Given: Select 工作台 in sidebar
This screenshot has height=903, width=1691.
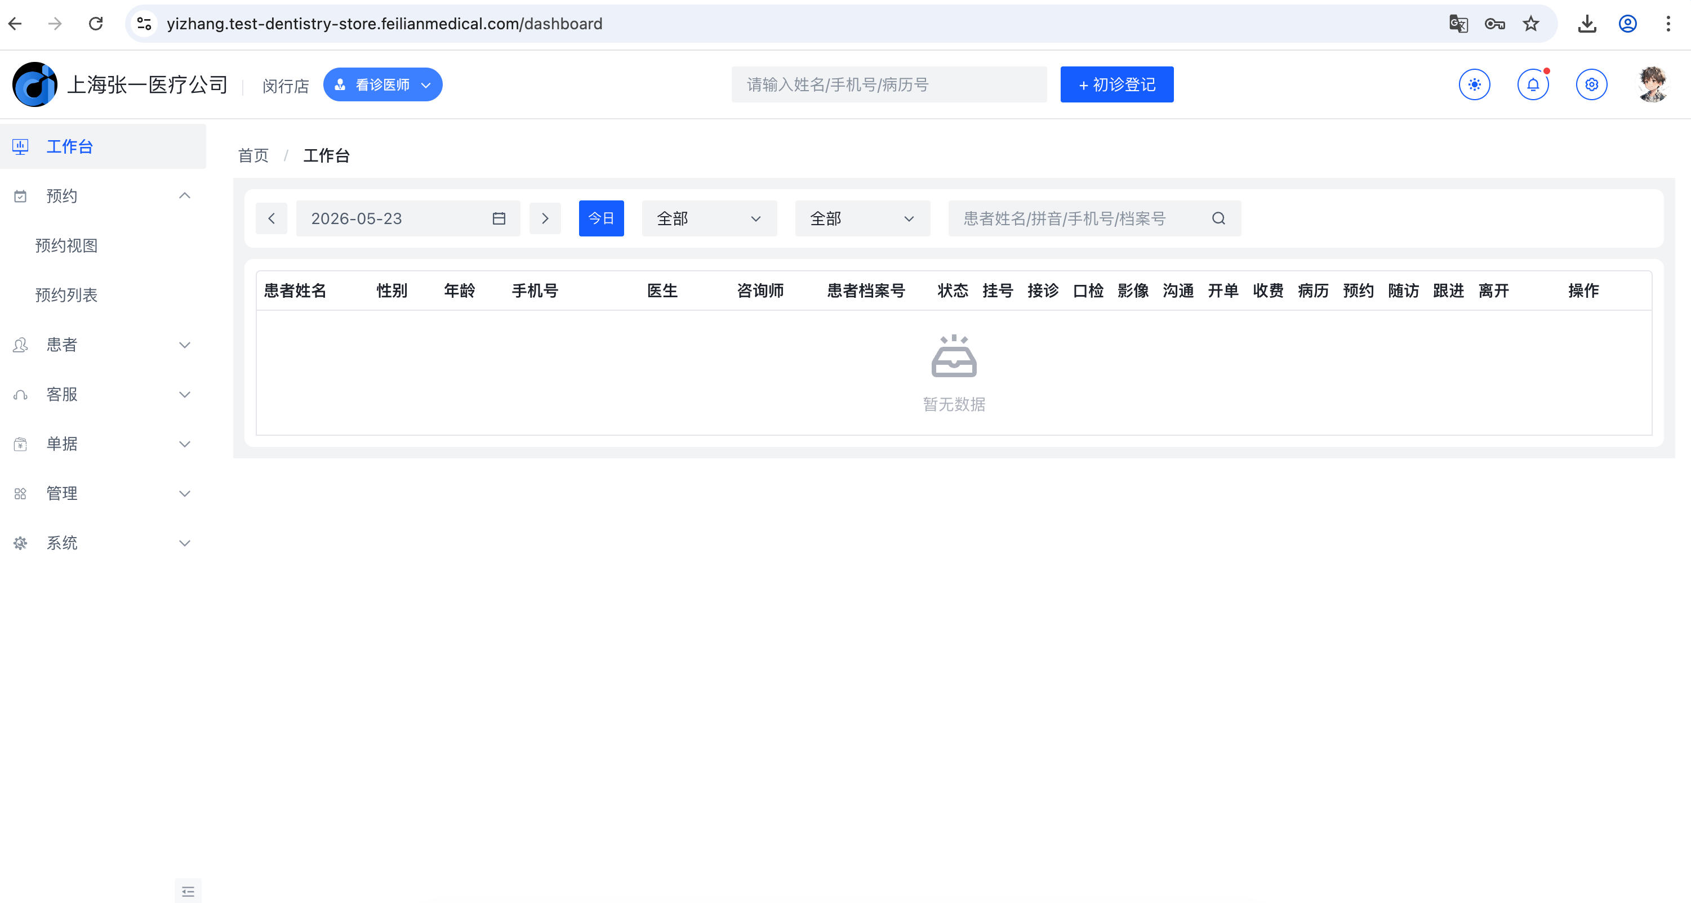Looking at the screenshot, I should [103, 146].
